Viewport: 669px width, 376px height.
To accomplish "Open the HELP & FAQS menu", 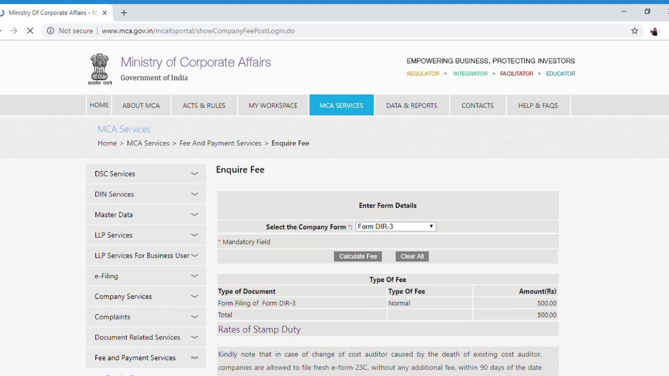I will (x=538, y=105).
